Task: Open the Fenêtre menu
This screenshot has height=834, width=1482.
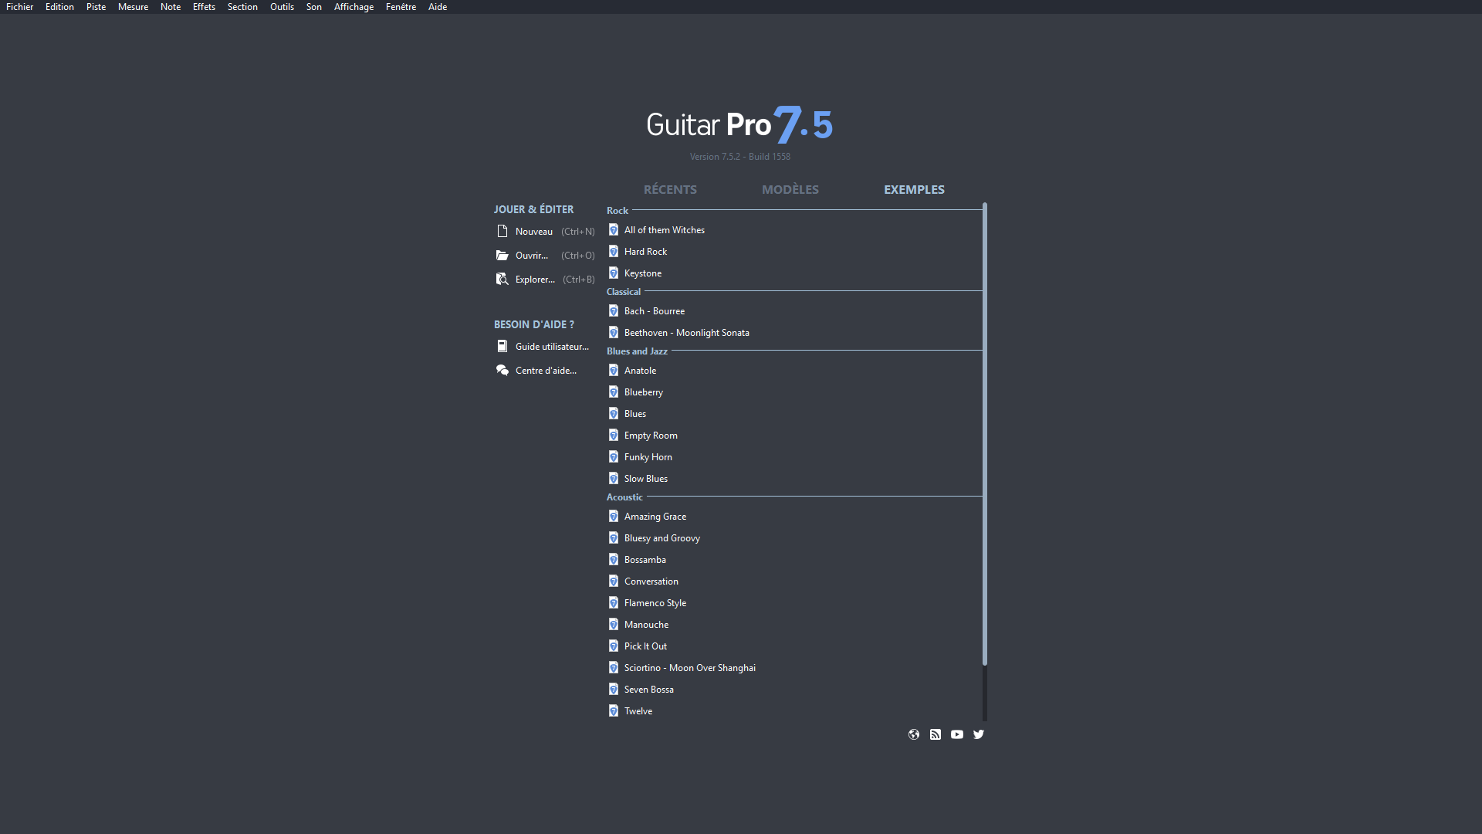Action: tap(401, 7)
